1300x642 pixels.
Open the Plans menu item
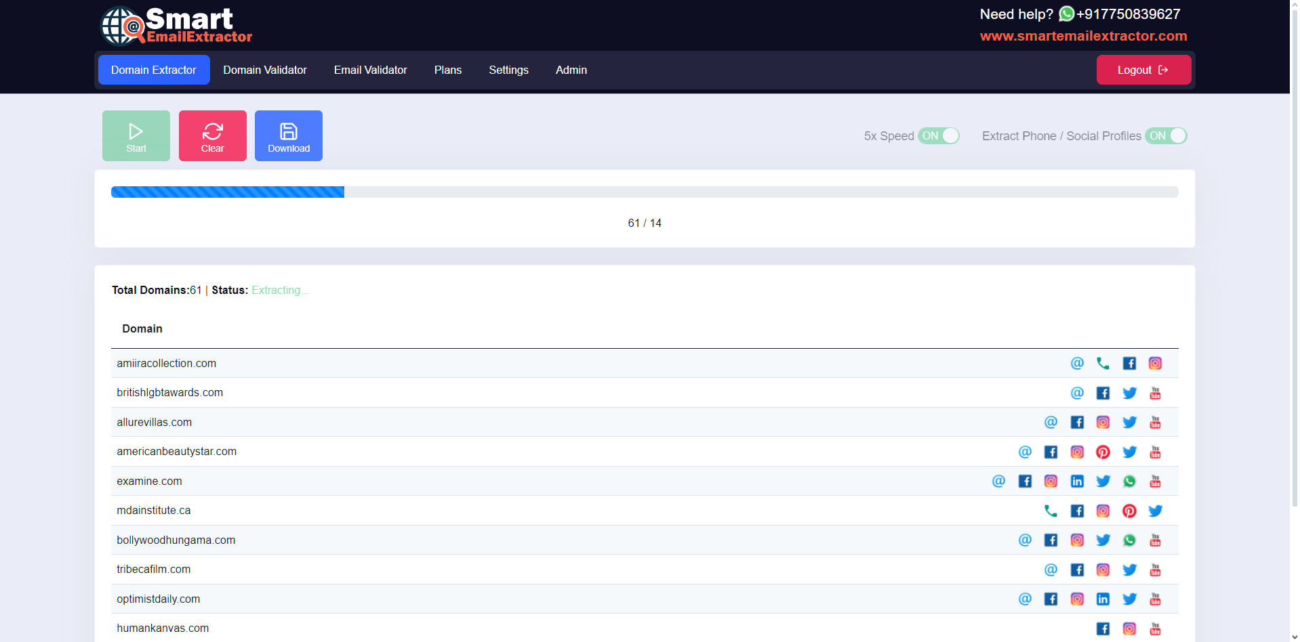448,70
